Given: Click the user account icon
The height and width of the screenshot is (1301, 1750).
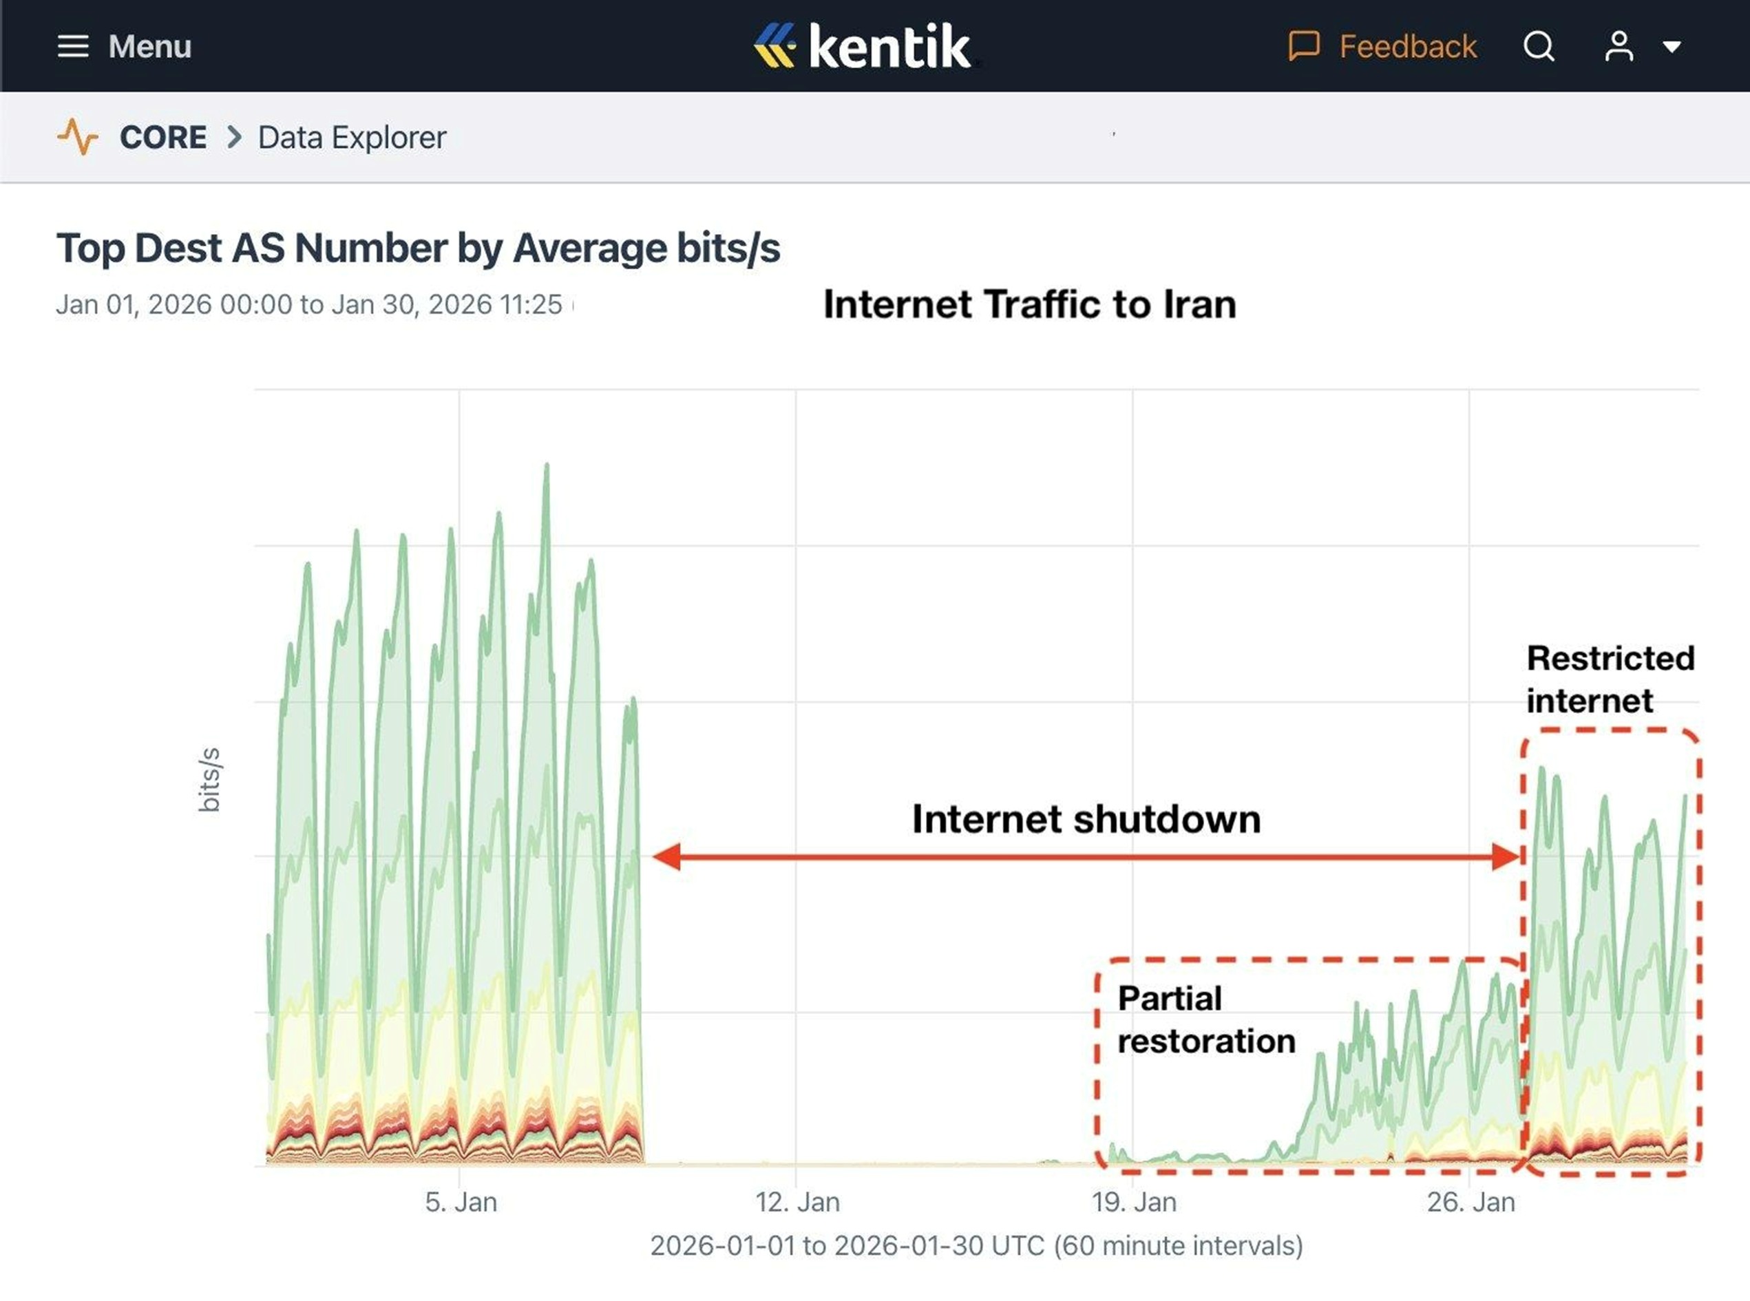Looking at the screenshot, I should pyautogui.click(x=1619, y=45).
